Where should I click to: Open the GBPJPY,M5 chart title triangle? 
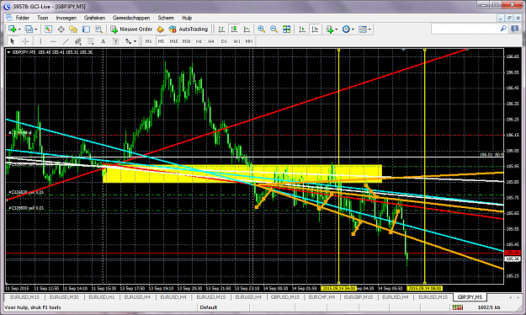pos(8,52)
